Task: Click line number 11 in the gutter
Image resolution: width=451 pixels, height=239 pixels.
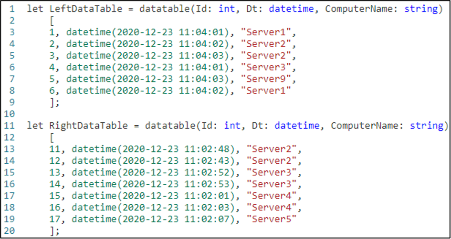Action: pos(11,126)
